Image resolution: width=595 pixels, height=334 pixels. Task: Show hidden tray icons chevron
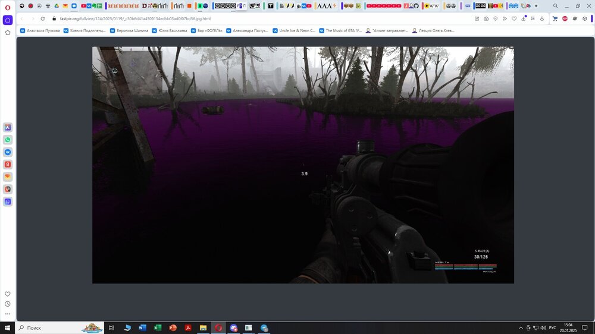(x=521, y=327)
